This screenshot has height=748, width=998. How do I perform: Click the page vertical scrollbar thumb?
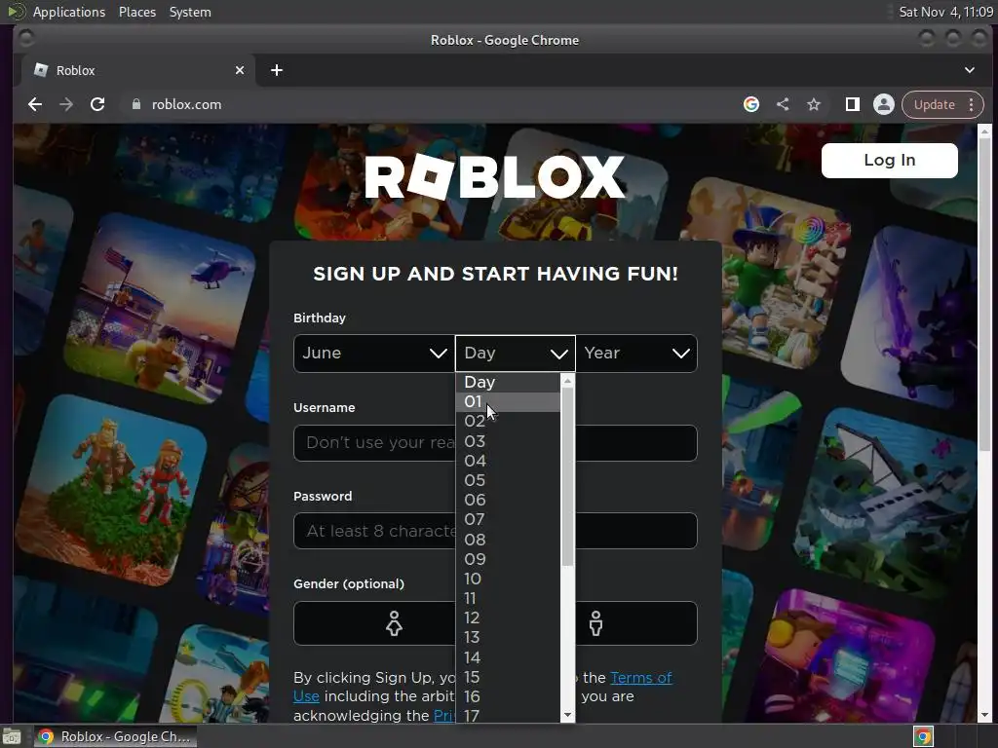tap(984, 294)
